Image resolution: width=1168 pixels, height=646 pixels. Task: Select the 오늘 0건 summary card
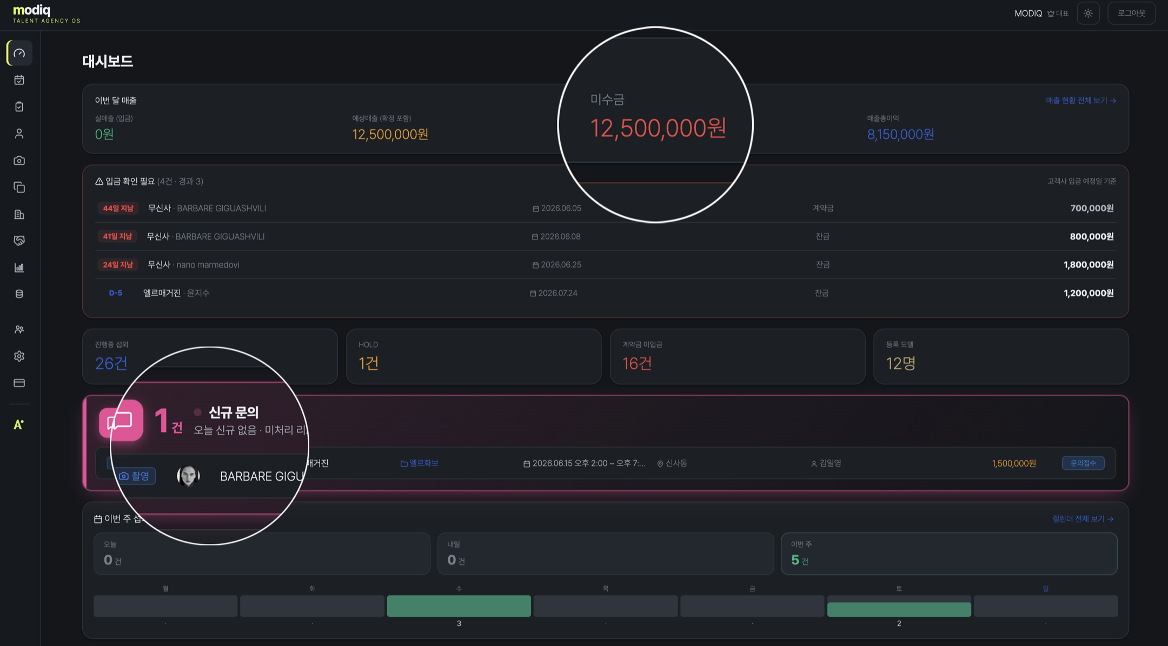[x=262, y=554]
